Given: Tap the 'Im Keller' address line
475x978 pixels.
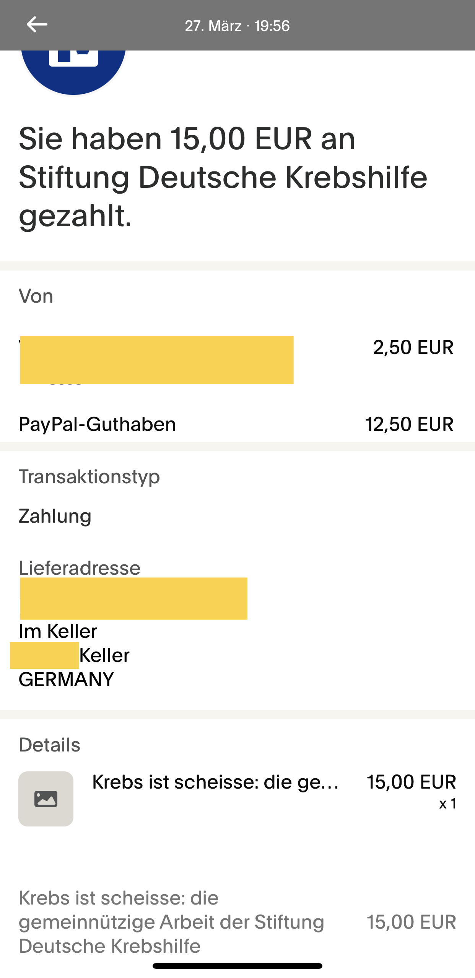Looking at the screenshot, I should 58,631.
